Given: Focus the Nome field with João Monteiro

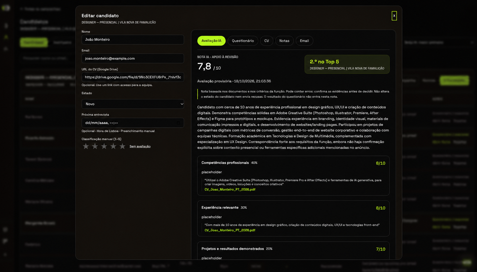Looking at the screenshot, I should pos(133,40).
